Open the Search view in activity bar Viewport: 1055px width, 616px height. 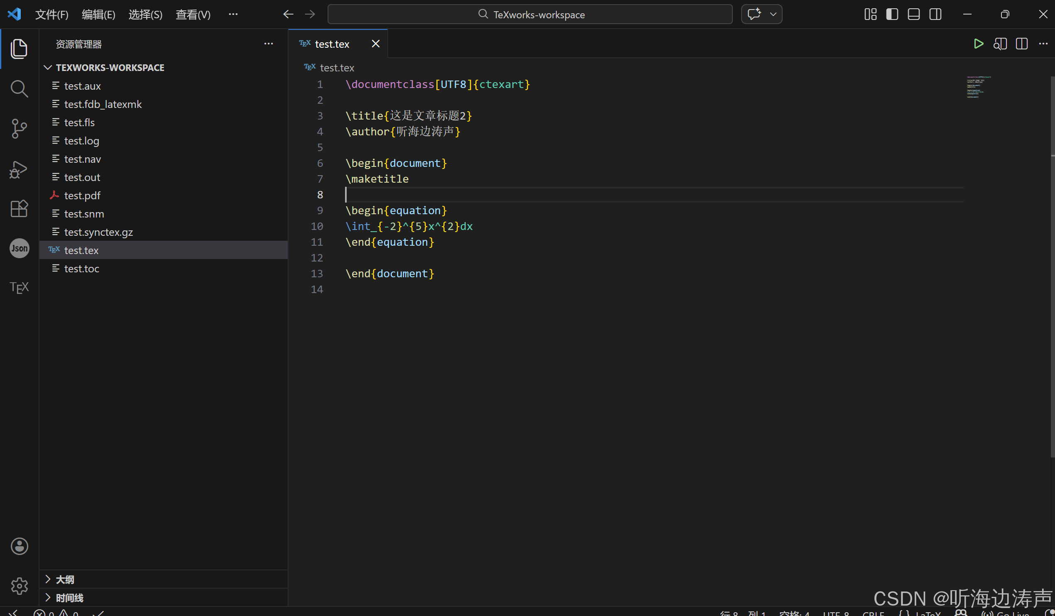[x=19, y=89]
